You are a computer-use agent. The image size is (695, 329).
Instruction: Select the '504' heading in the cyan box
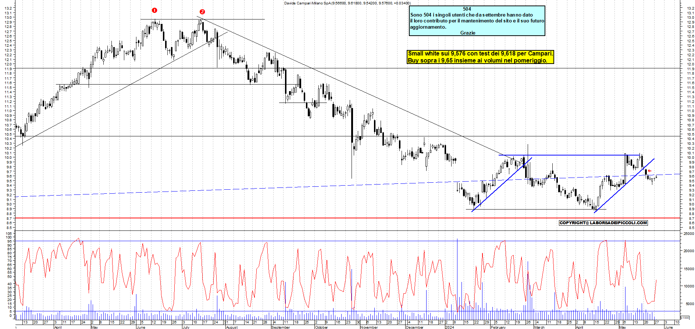(467, 9)
